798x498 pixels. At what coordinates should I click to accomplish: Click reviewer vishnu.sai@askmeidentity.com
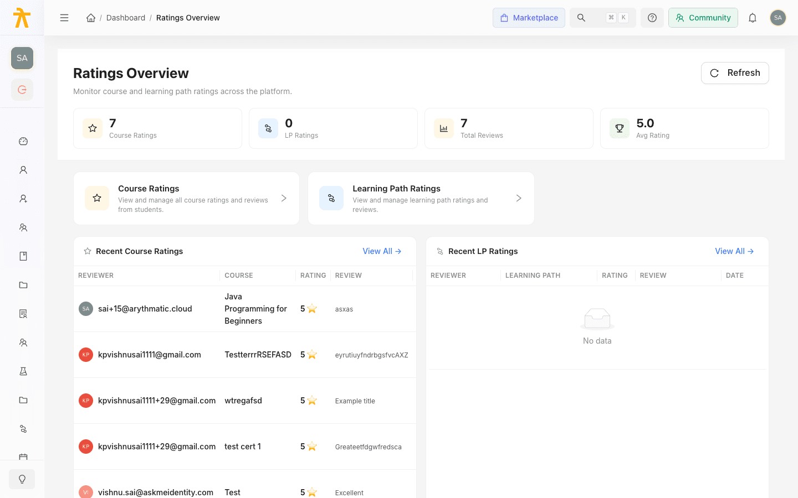156,492
